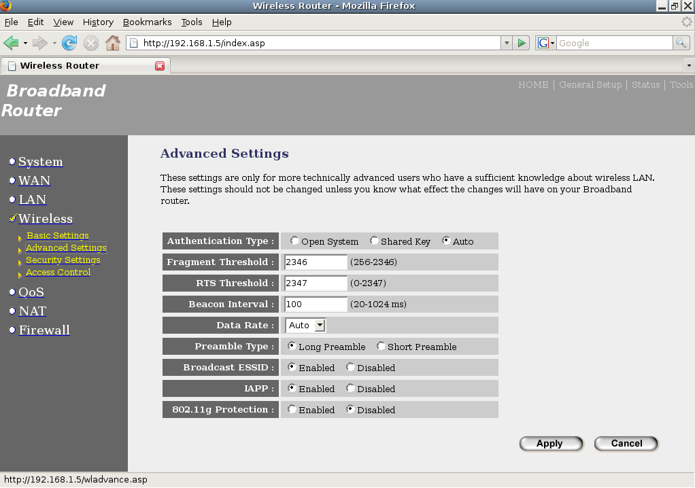695x488 pixels.
Task: Click the Google search box
Action: pos(614,43)
